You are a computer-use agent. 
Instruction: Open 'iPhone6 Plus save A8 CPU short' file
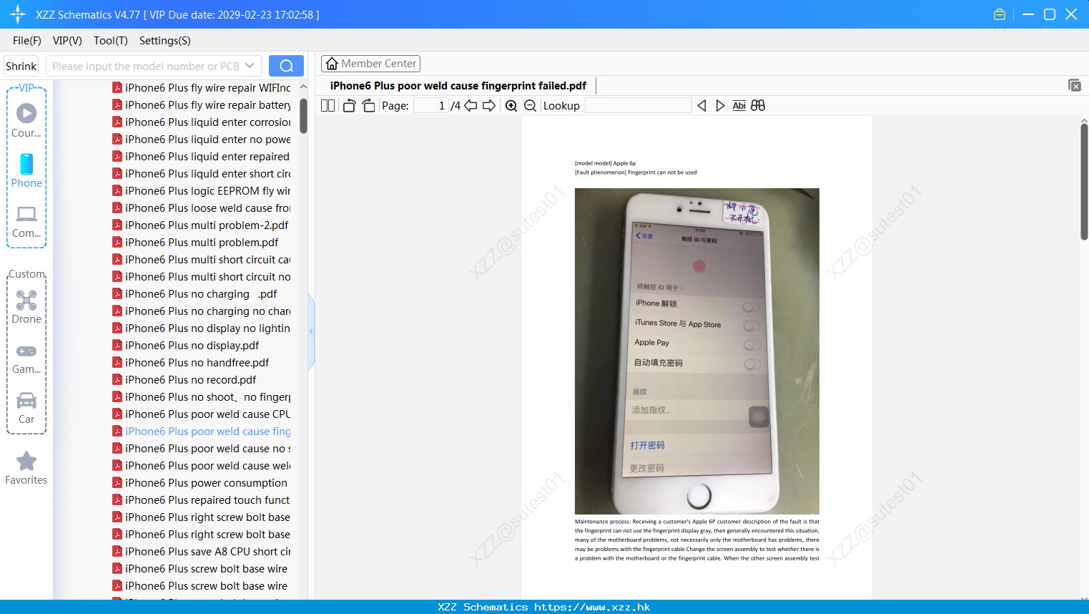tap(202, 552)
